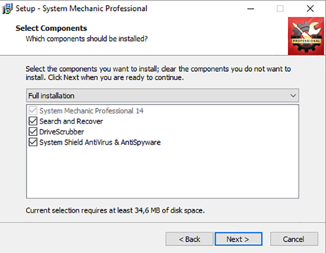Click the chevron arrow of installation type dropdown

[x=293, y=96]
